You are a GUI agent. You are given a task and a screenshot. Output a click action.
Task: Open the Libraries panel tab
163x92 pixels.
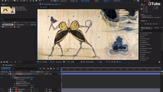tap(156, 28)
